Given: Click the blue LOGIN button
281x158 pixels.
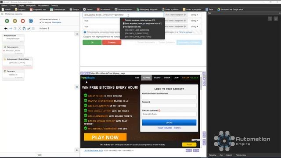Looking at the screenshot, I should coord(169,122).
